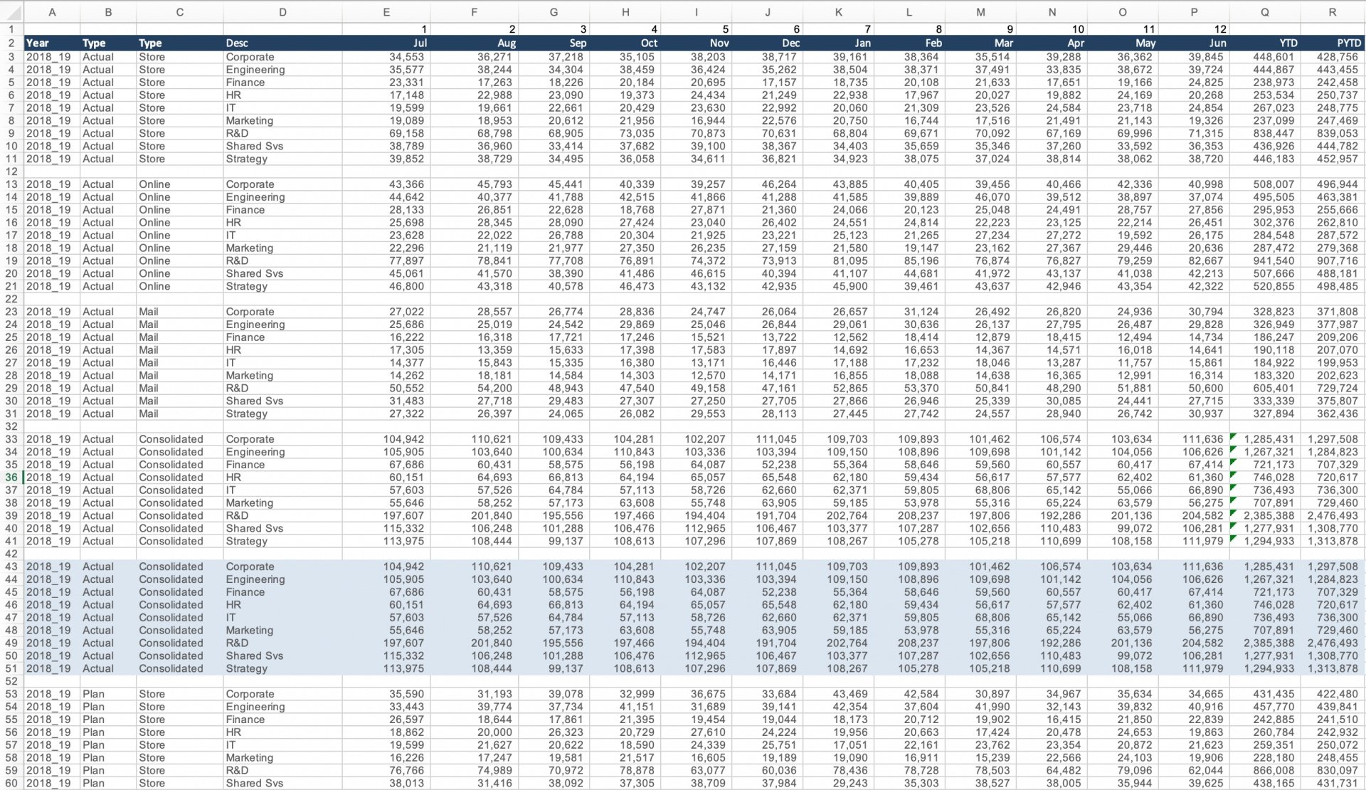Click row 29 PYTD value 729,724
Screen dimensions: 1366x790
click(x=1333, y=388)
